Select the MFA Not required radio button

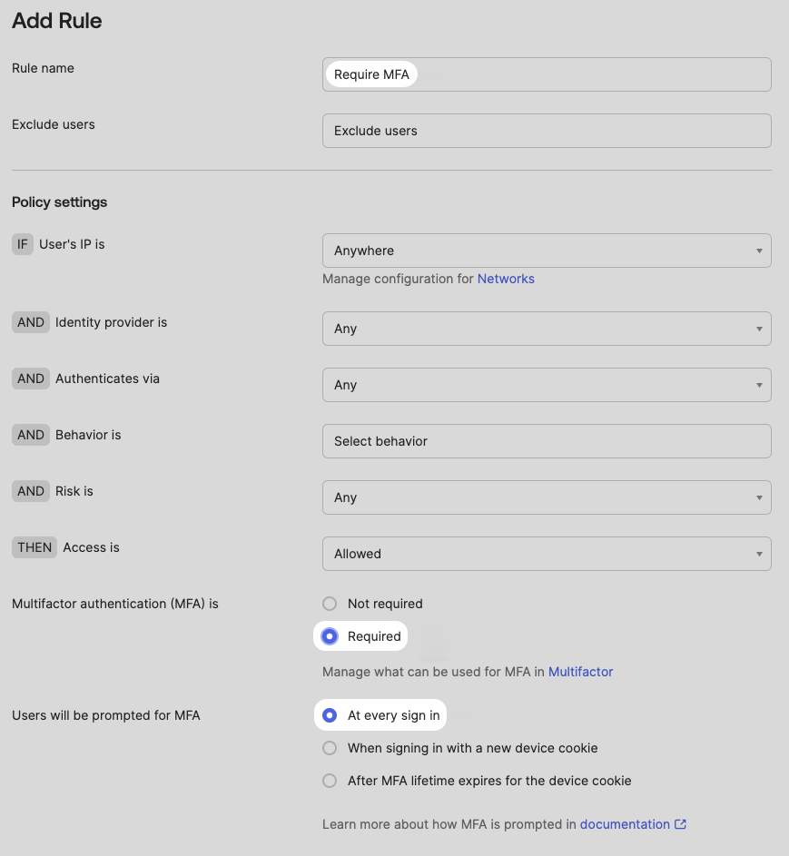pyautogui.click(x=330, y=604)
